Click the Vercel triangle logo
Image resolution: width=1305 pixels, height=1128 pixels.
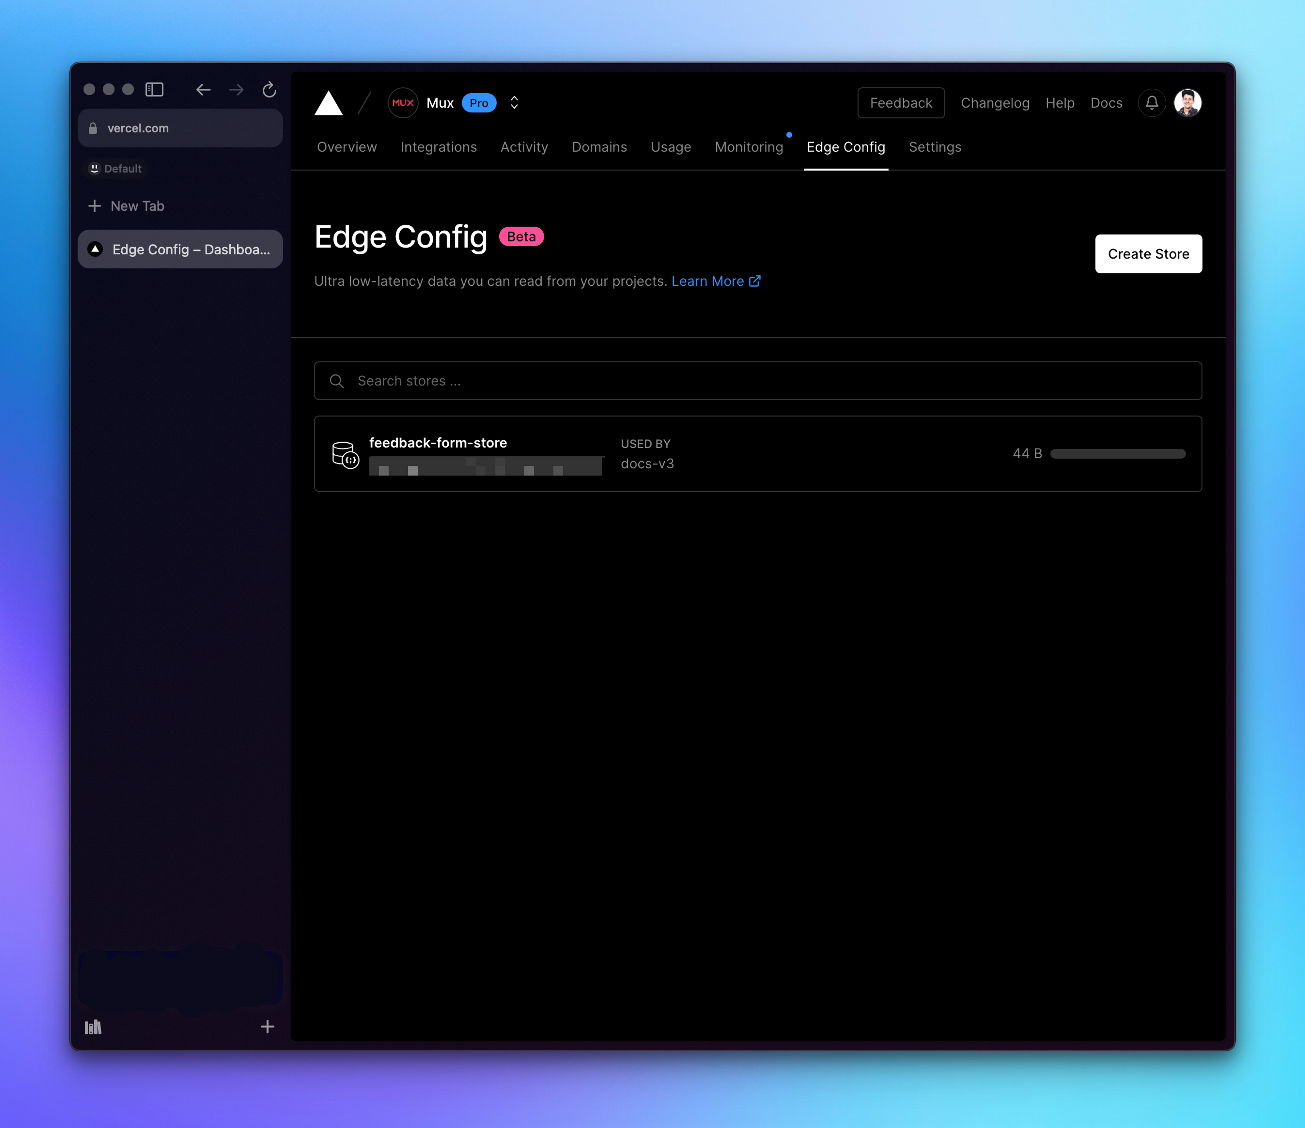[x=328, y=103]
